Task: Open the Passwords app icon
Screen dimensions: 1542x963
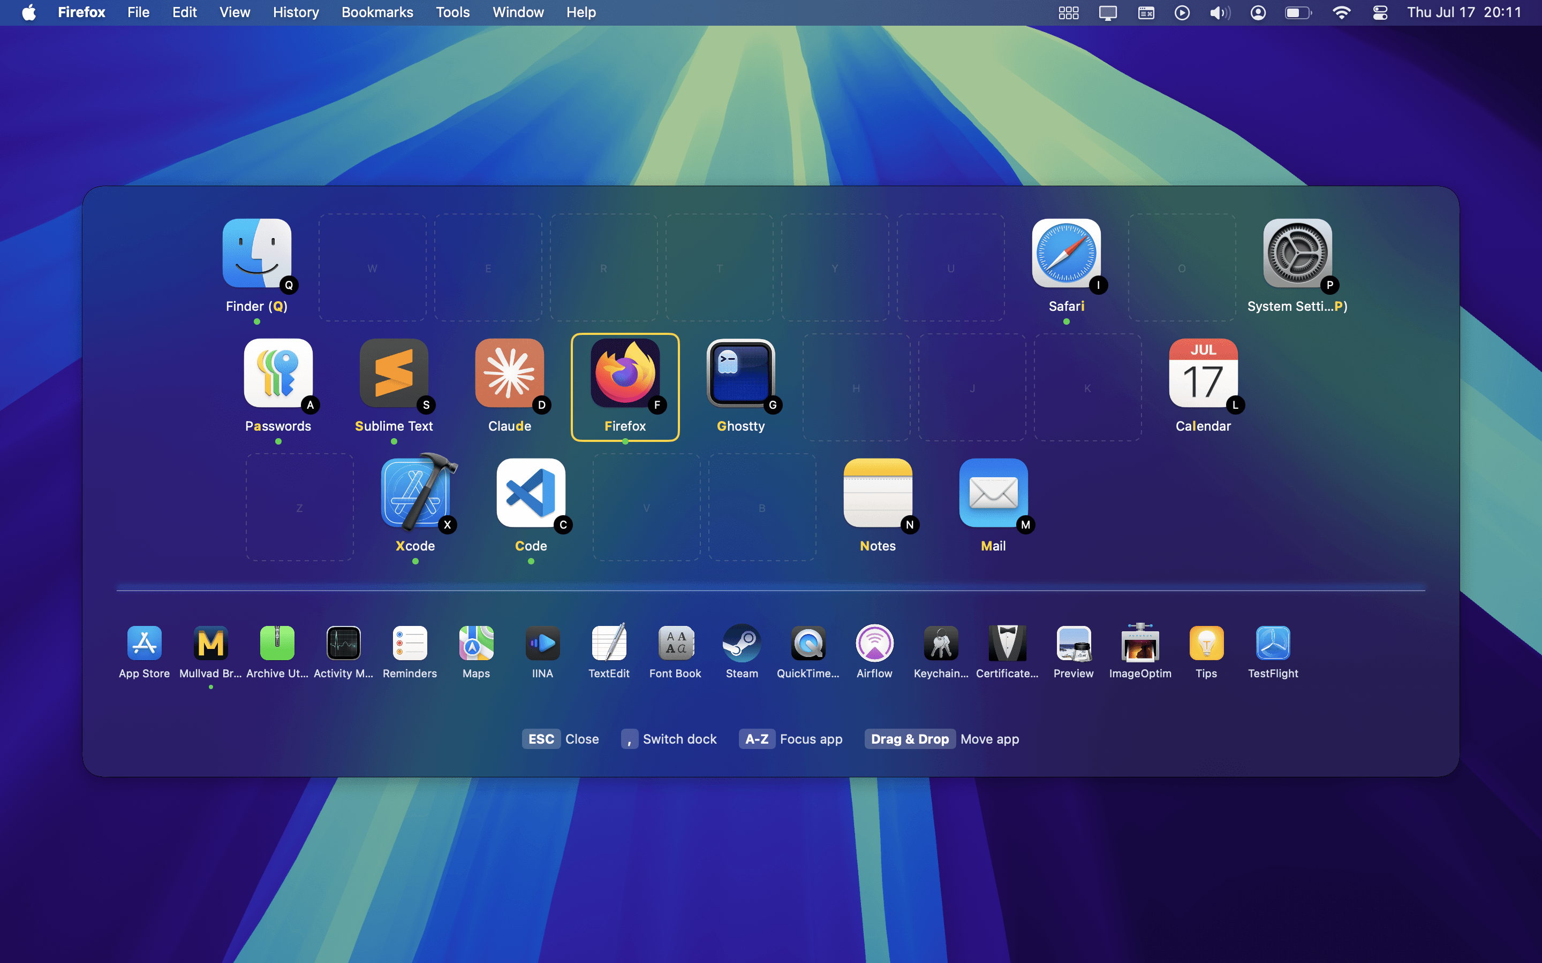Action: (x=278, y=373)
